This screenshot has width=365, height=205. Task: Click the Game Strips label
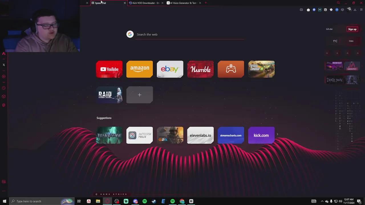(113, 194)
